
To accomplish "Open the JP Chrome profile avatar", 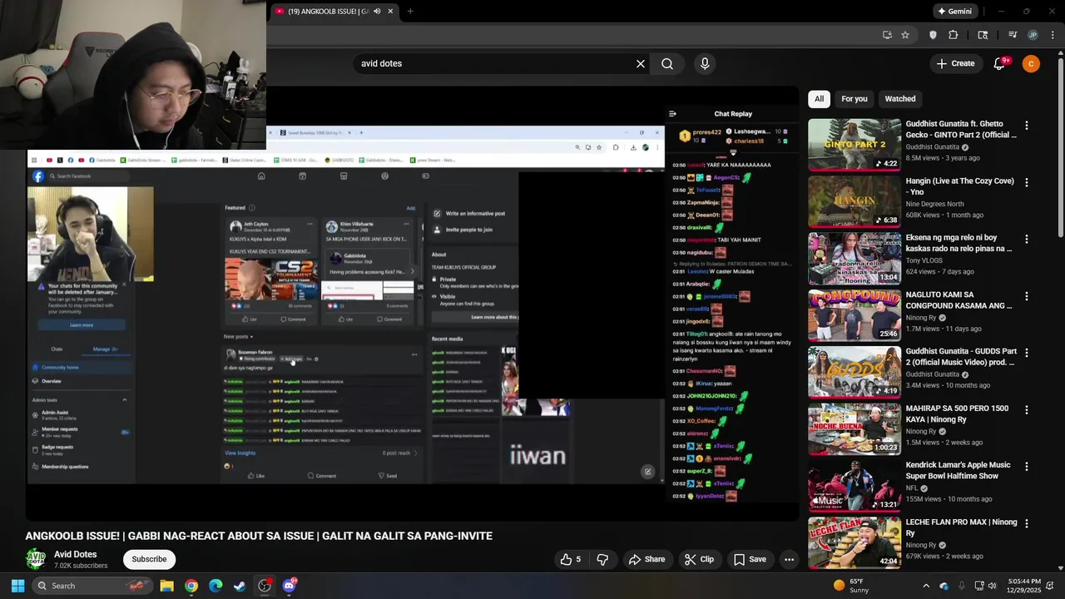I will [1033, 35].
